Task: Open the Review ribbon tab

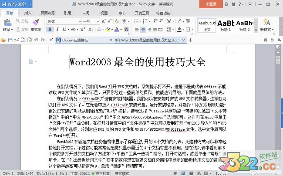Action: [86, 13]
